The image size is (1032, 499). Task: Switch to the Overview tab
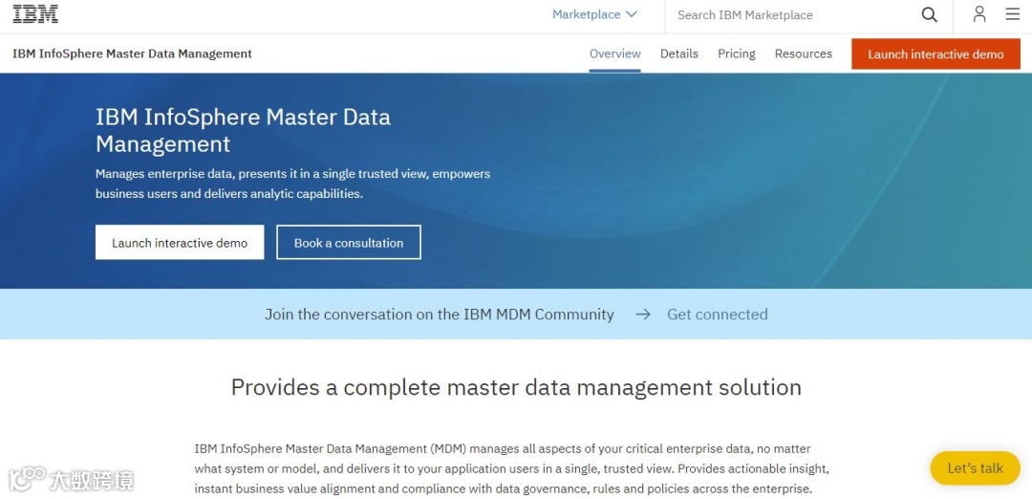614,54
